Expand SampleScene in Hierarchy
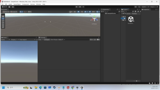This screenshot has height=90, width=160. coord(104,13)
